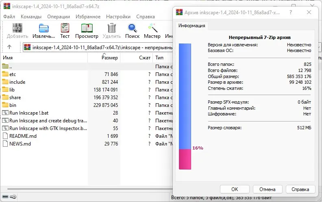Click the Добавить toolbar icon
This screenshot has height=202, width=322.
coord(17,28)
